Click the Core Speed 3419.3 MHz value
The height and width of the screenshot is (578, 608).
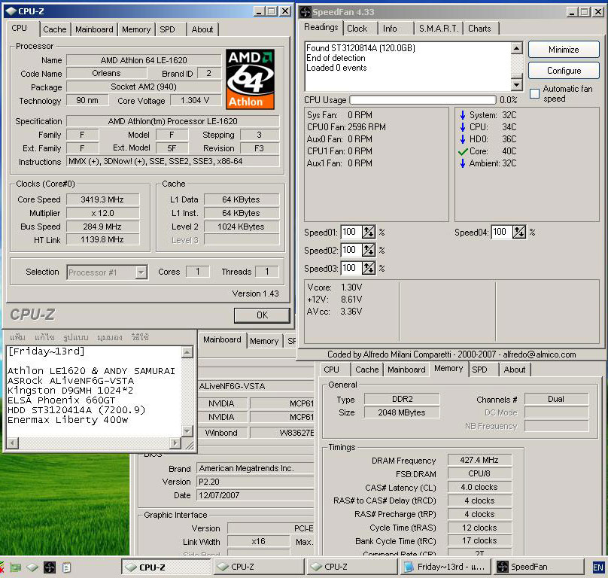[x=103, y=199]
